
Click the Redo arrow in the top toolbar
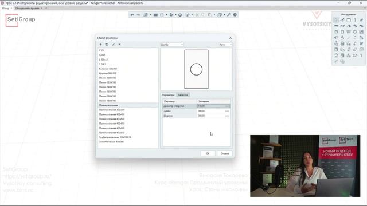pyautogui.click(x=138, y=15)
